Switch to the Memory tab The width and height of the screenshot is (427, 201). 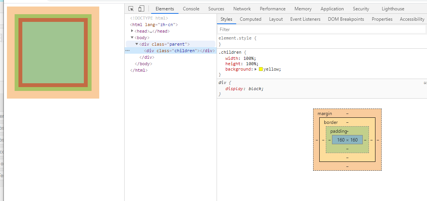coord(303,9)
